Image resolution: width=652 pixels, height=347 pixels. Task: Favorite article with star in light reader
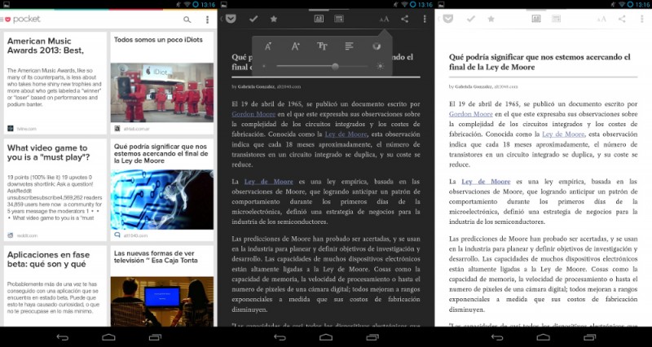(491, 19)
